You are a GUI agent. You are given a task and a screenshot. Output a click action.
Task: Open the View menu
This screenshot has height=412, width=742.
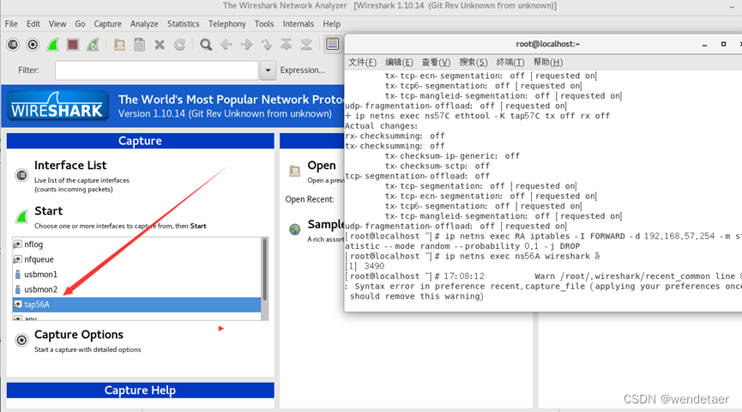coord(57,24)
